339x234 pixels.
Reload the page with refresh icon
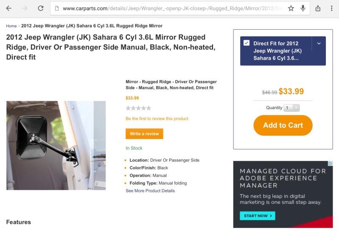(x=41, y=8)
